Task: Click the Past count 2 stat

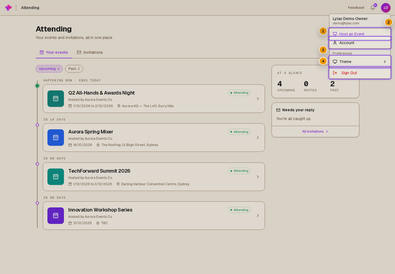Action: pyautogui.click(x=335, y=86)
